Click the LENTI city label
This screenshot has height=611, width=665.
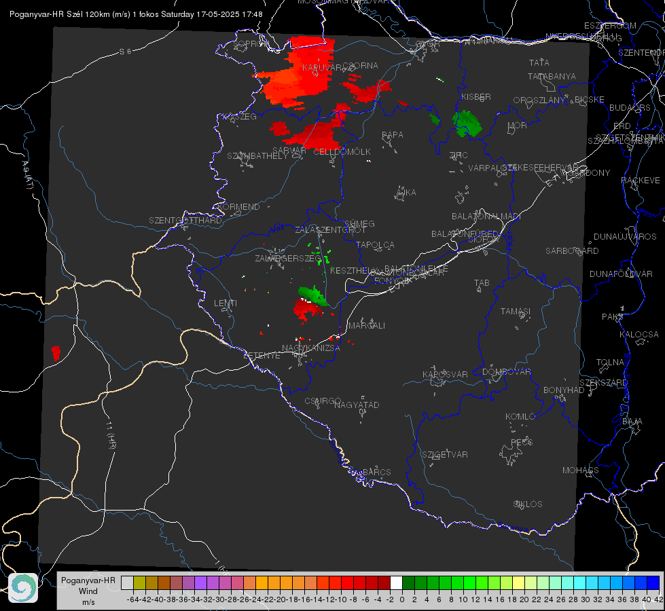coord(226,303)
